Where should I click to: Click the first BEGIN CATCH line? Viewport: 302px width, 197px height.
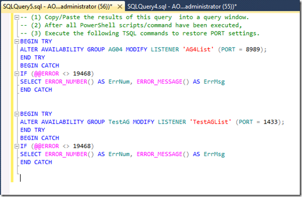click(39, 66)
